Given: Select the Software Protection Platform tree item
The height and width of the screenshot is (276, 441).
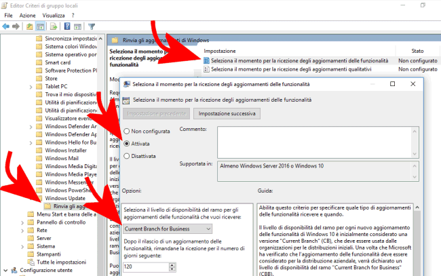Looking at the screenshot, I should pos(71,71).
